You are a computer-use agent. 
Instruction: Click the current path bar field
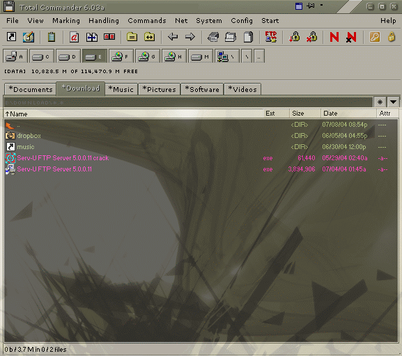point(188,102)
